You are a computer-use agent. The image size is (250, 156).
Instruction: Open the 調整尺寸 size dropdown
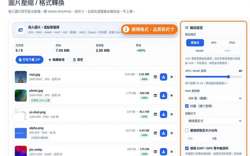pos(214,121)
